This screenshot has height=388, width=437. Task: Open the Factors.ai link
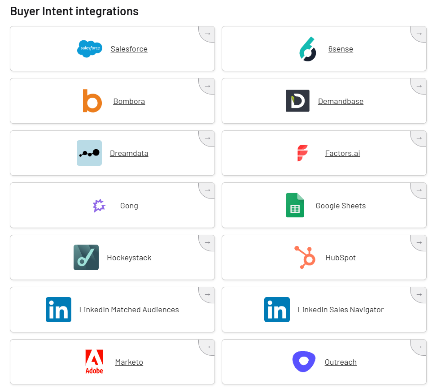pyautogui.click(x=342, y=153)
